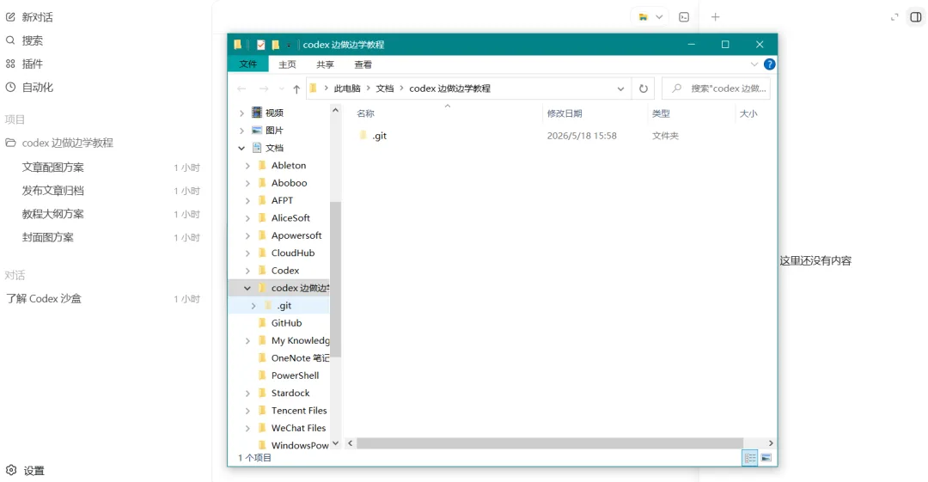Open the 文件 ribbon tab
The height and width of the screenshot is (482, 928).
pyautogui.click(x=248, y=64)
